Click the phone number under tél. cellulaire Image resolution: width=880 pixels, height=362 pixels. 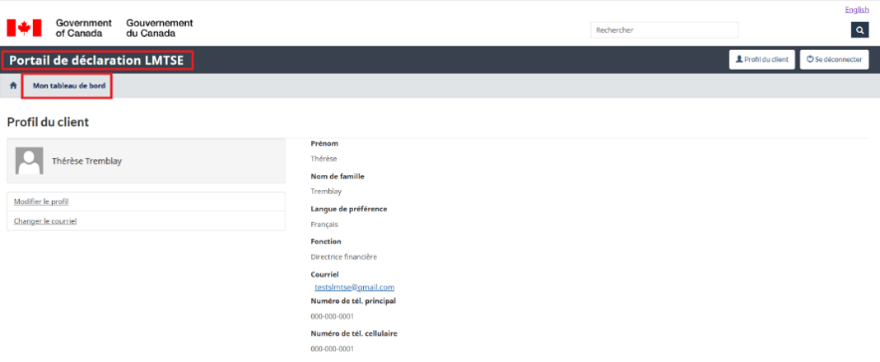[x=332, y=349]
